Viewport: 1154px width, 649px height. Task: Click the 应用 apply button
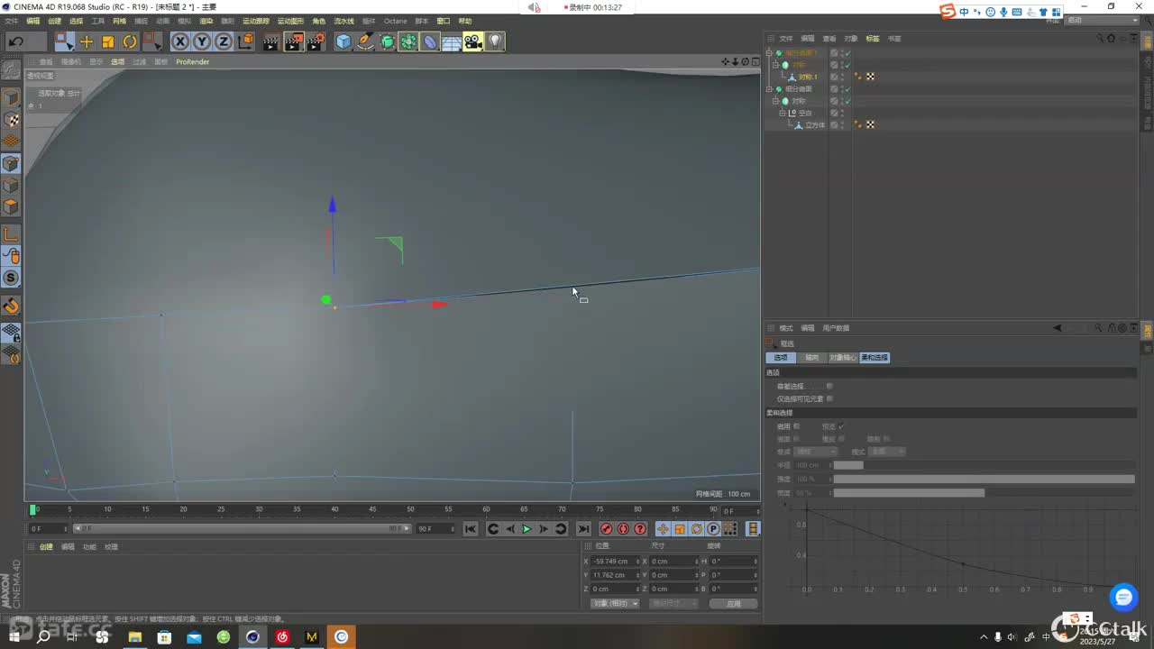coord(734,603)
